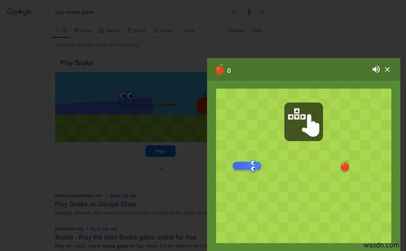406x251 pixels.
Task: Open search Settings
Action: click(x=236, y=31)
